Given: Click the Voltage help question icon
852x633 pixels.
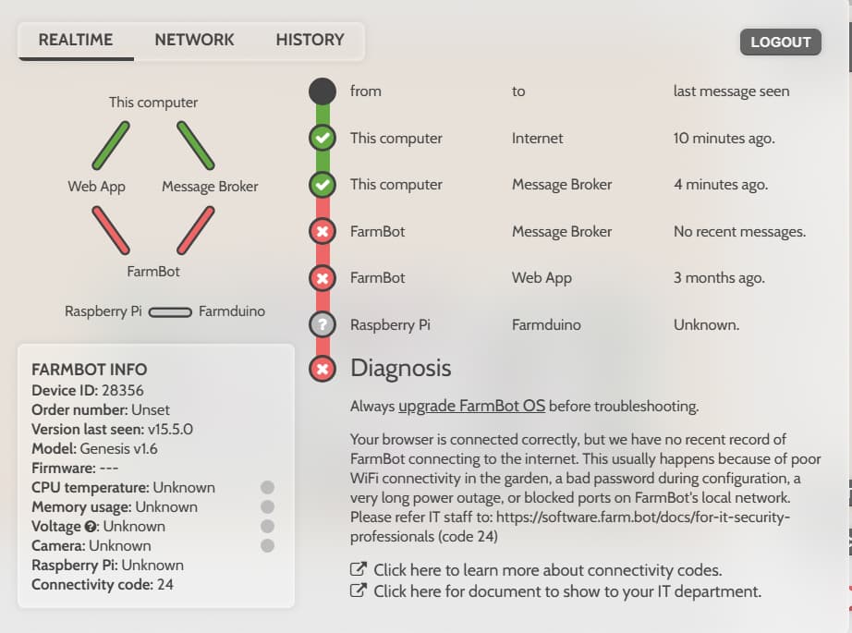Looking at the screenshot, I should [91, 527].
